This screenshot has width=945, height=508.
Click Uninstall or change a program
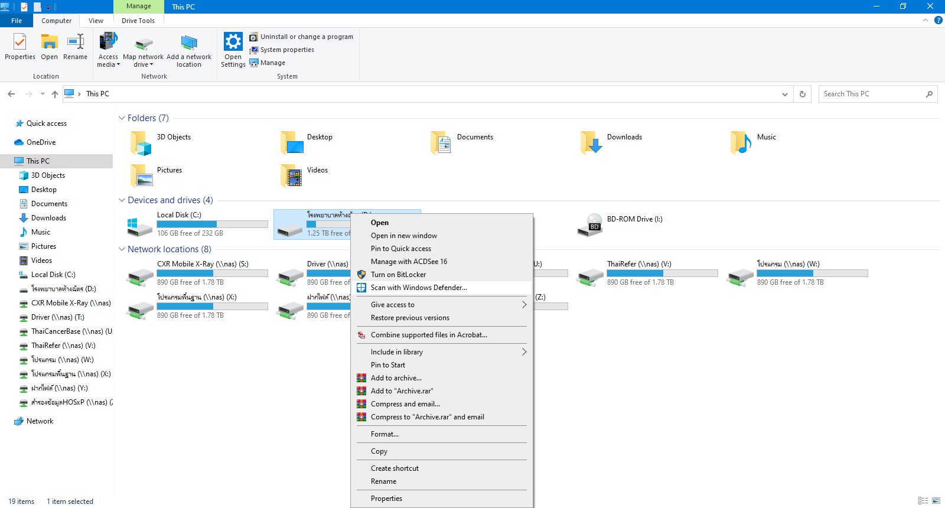click(x=301, y=37)
